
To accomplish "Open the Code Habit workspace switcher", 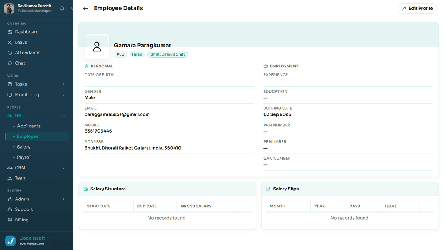I will 37,241.
